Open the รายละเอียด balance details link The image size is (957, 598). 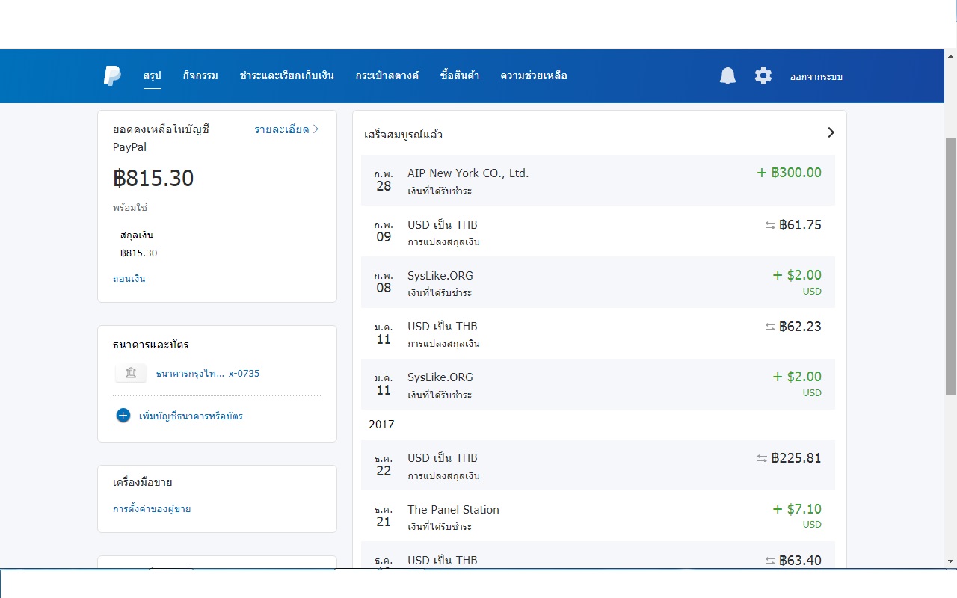coord(286,129)
